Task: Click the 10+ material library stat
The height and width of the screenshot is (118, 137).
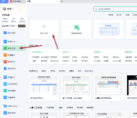Action: [x=13, y=20]
